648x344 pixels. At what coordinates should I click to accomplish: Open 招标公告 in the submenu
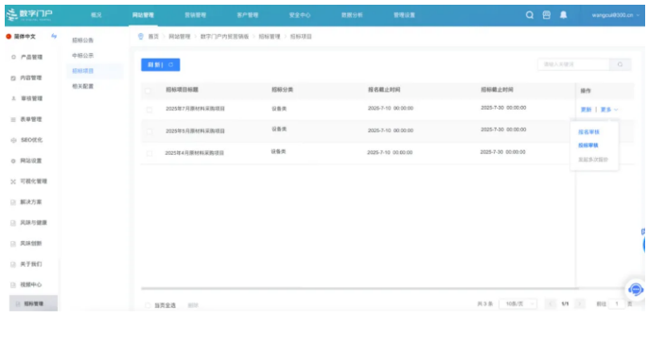click(x=82, y=40)
